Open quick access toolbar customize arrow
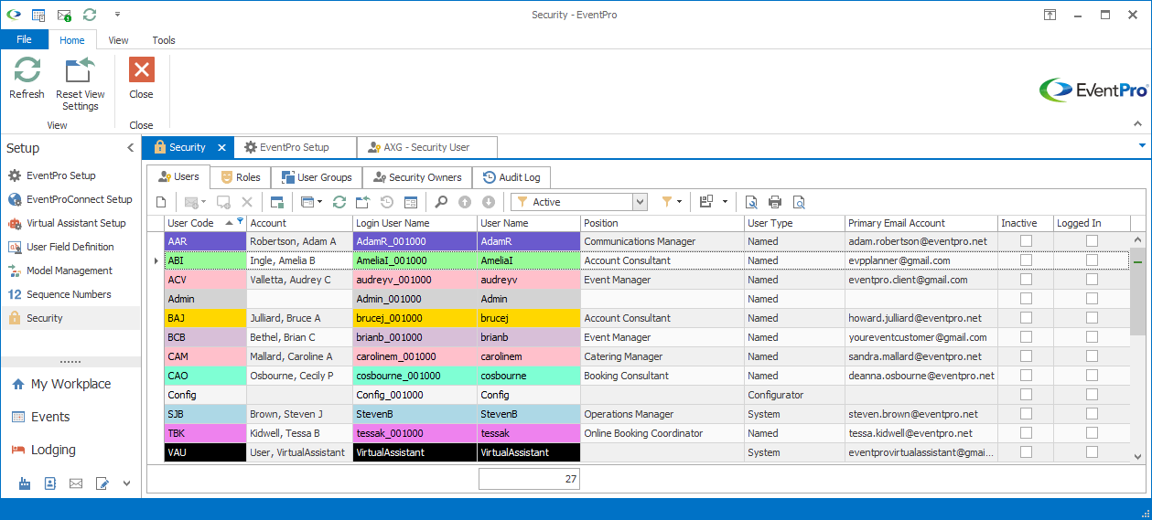1152x520 pixels. pyautogui.click(x=117, y=15)
